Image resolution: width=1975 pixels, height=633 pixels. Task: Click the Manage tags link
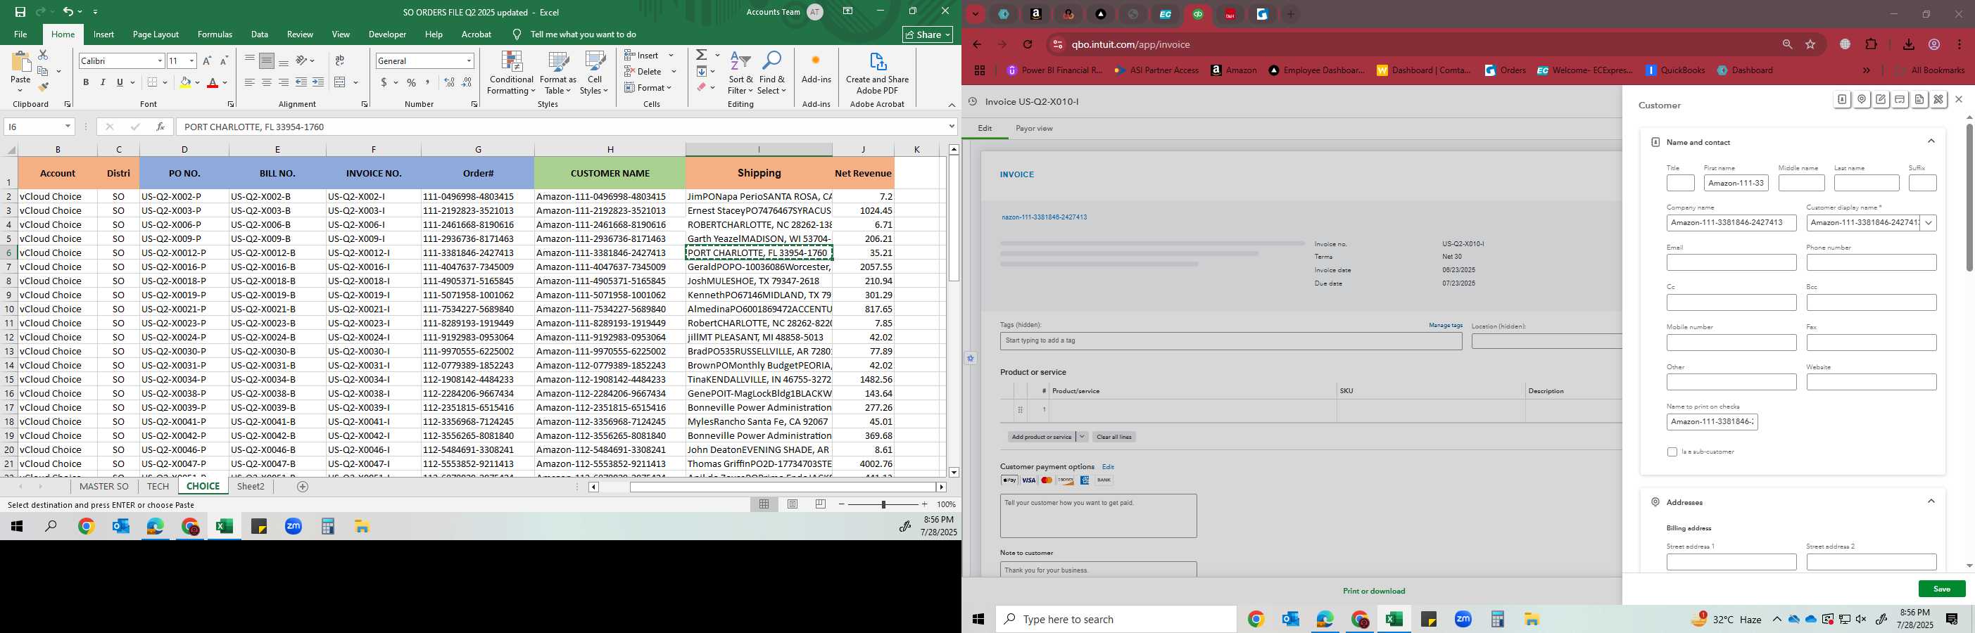tap(1445, 326)
